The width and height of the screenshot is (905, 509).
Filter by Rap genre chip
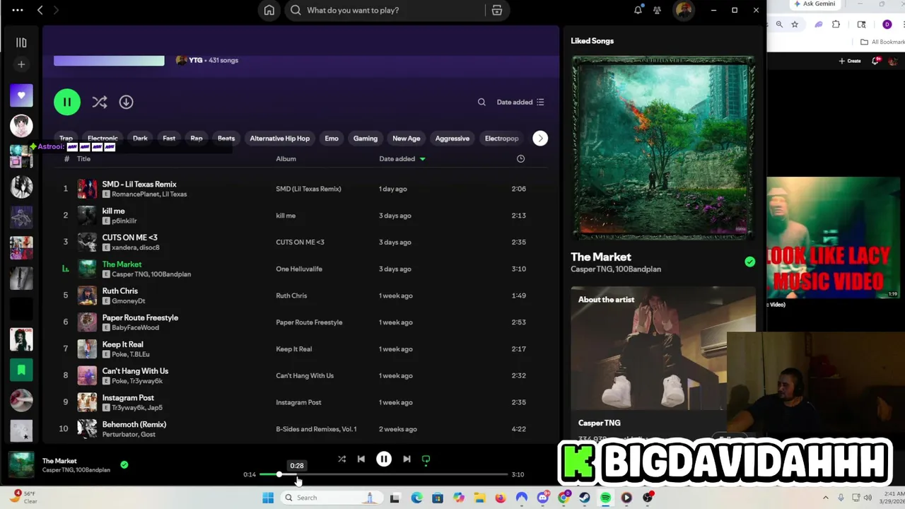pyautogui.click(x=197, y=139)
